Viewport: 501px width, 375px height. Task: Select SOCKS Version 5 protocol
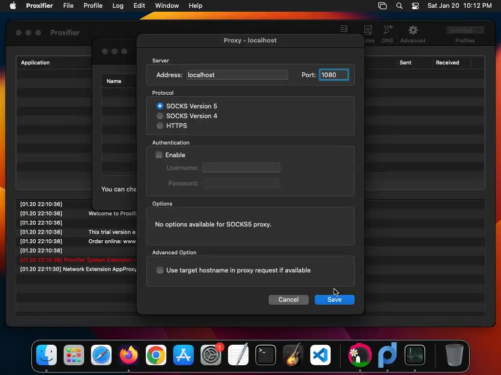pyautogui.click(x=160, y=106)
